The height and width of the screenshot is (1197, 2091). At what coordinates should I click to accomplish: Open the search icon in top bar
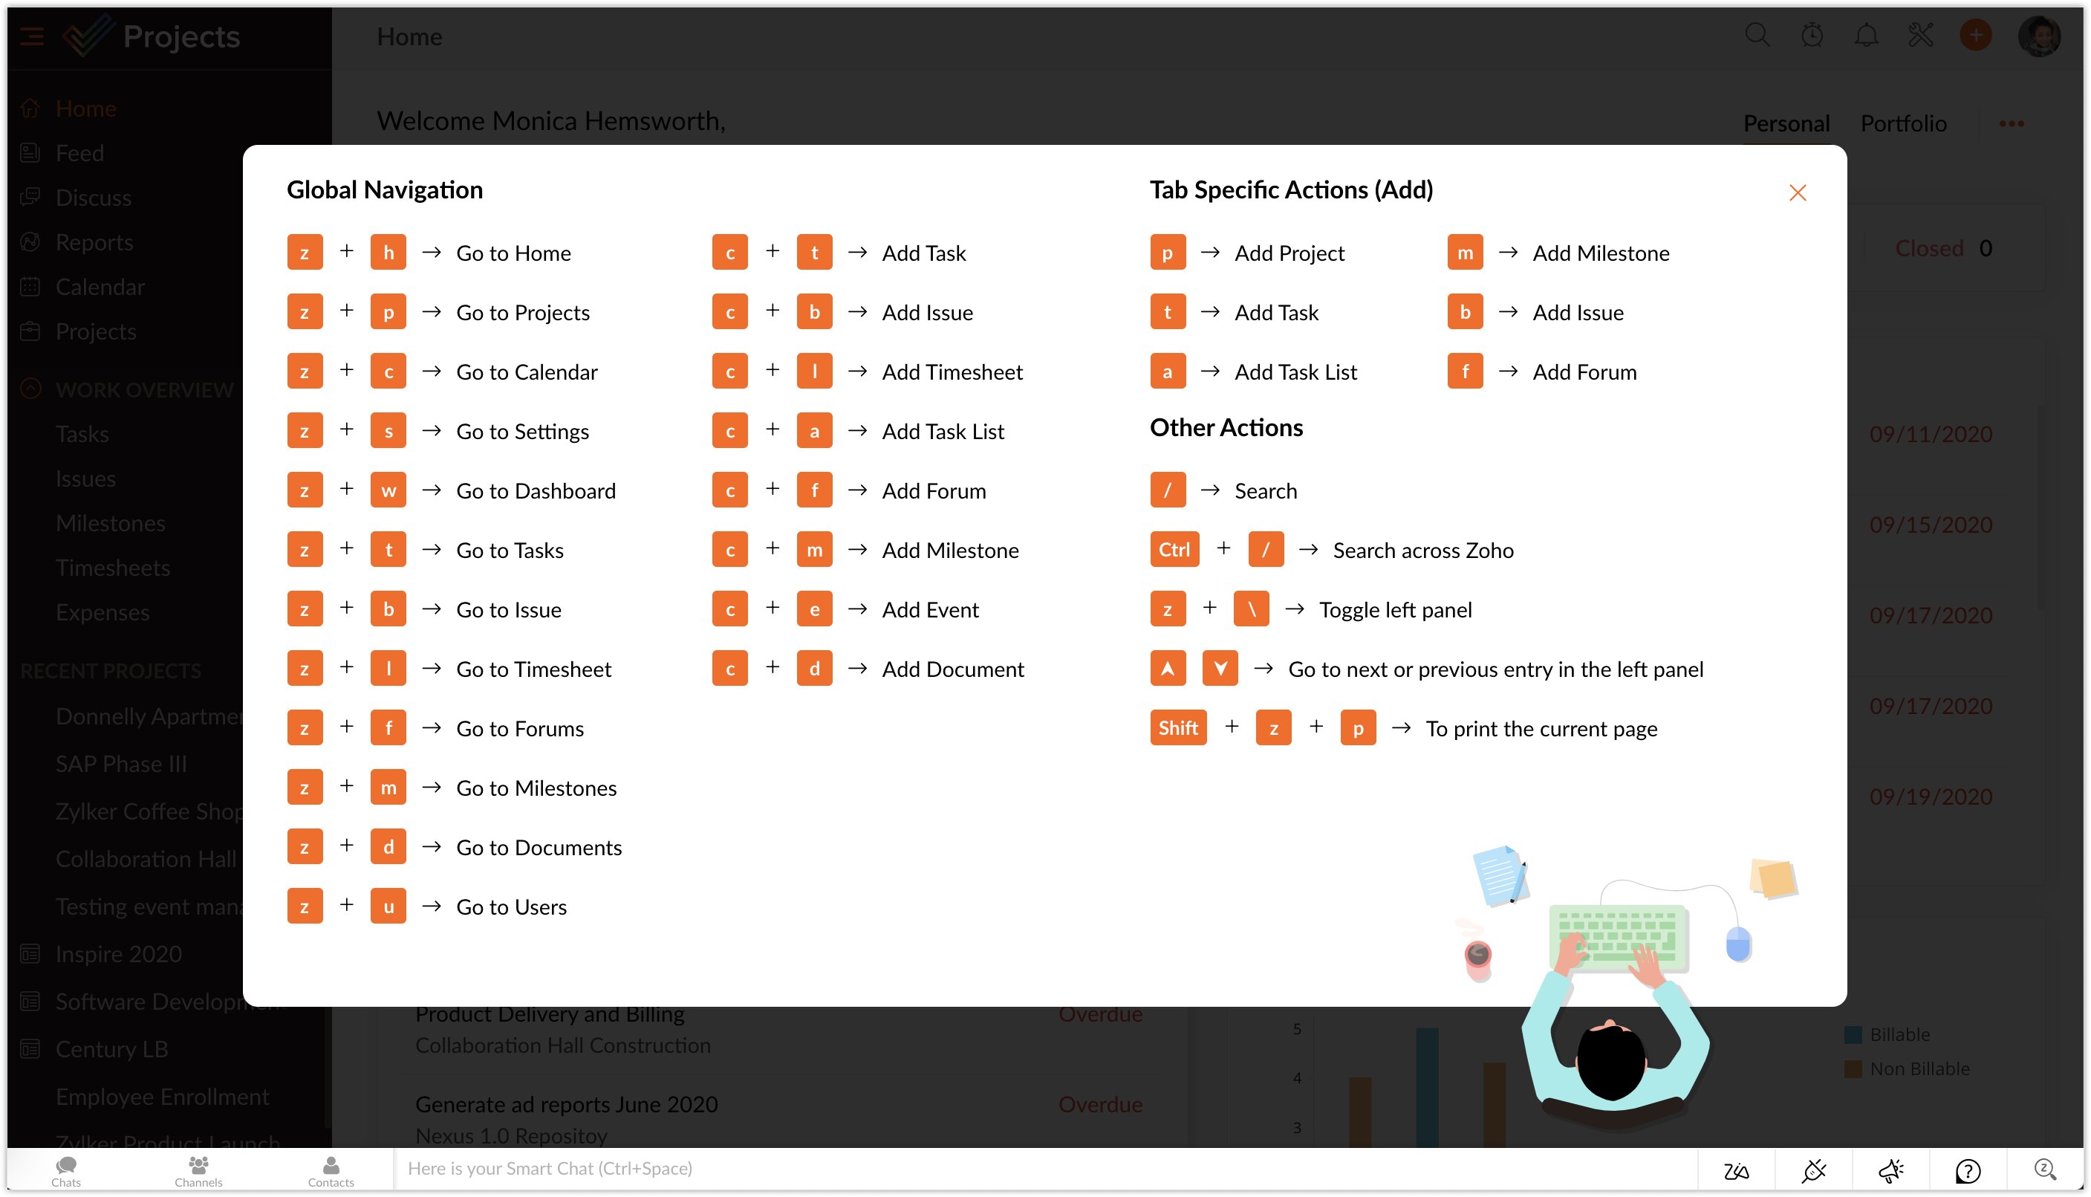coord(1757,36)
